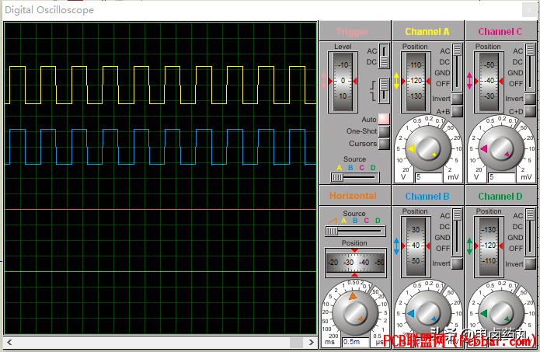Click the Channel C panel heading

[500, 32]
